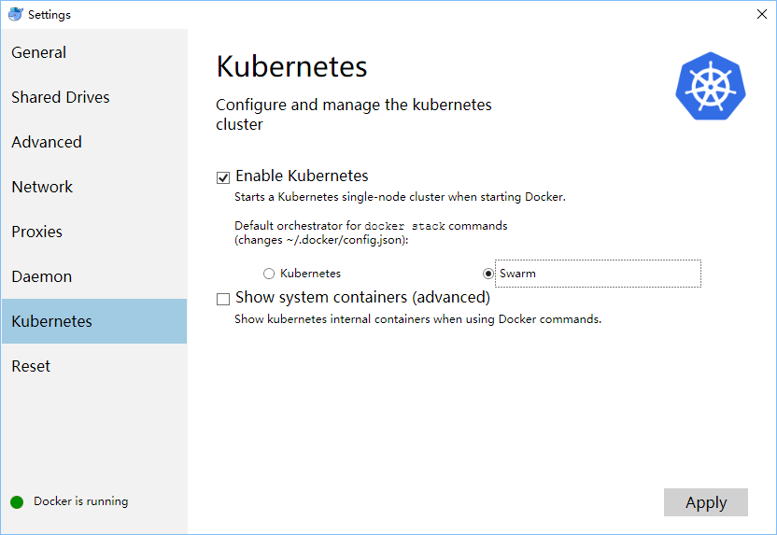Click the Docker whale icon in title bar
Image resolution: width=777 pixels, height=535 pixels.
pos(15,14)
